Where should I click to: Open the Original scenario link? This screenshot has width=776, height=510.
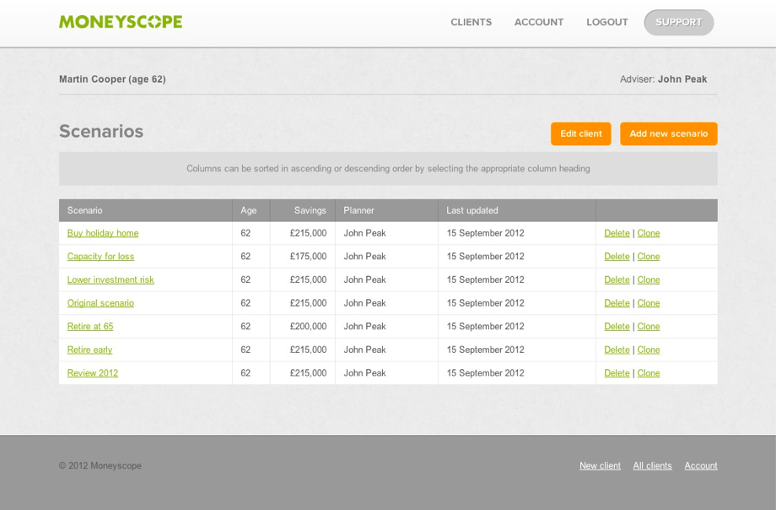[100, 303]
